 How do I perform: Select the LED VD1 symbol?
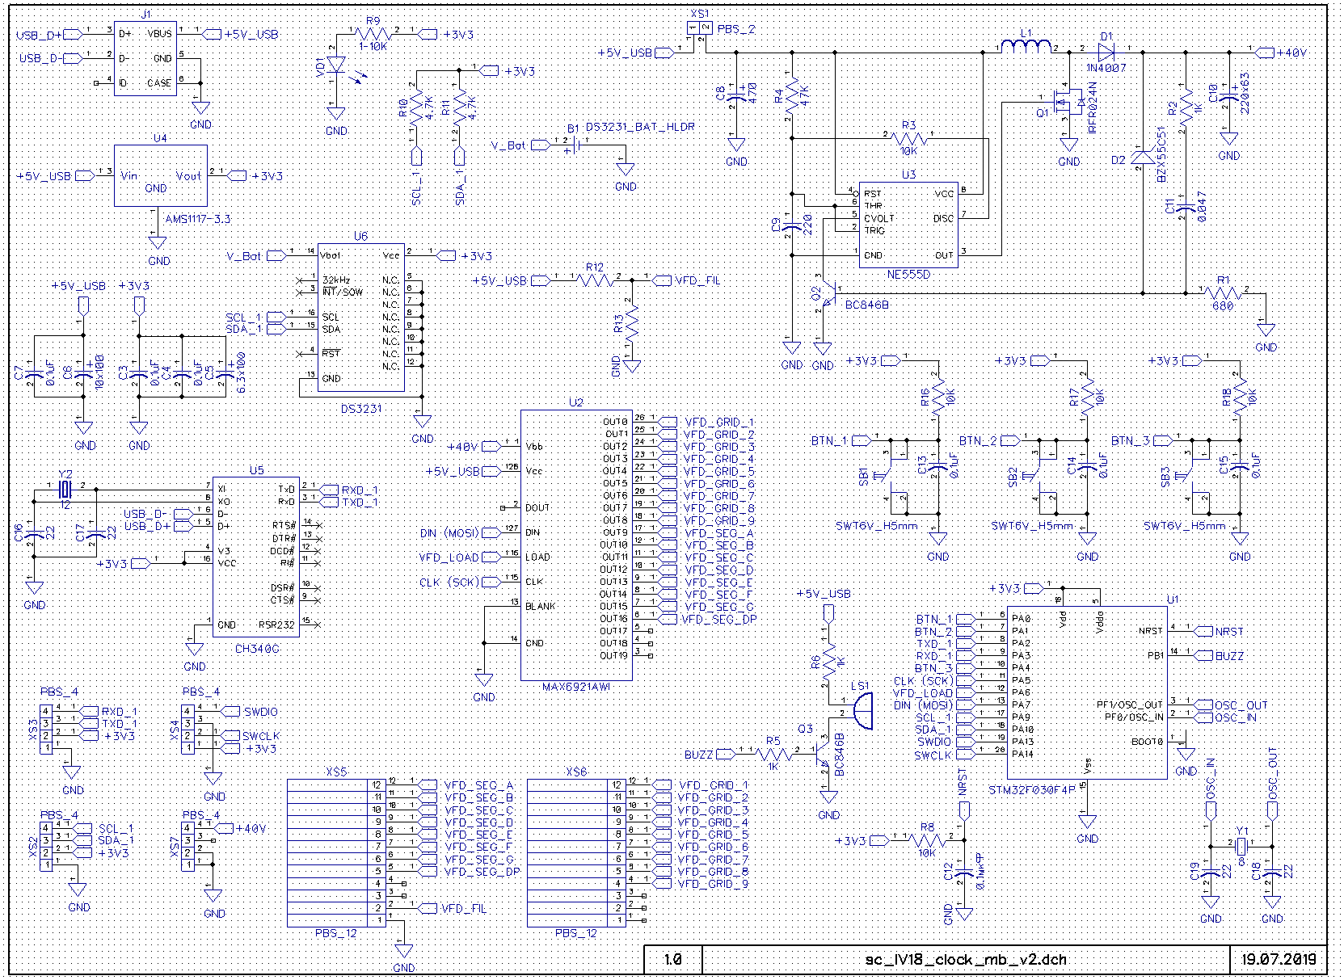(335, 65)
